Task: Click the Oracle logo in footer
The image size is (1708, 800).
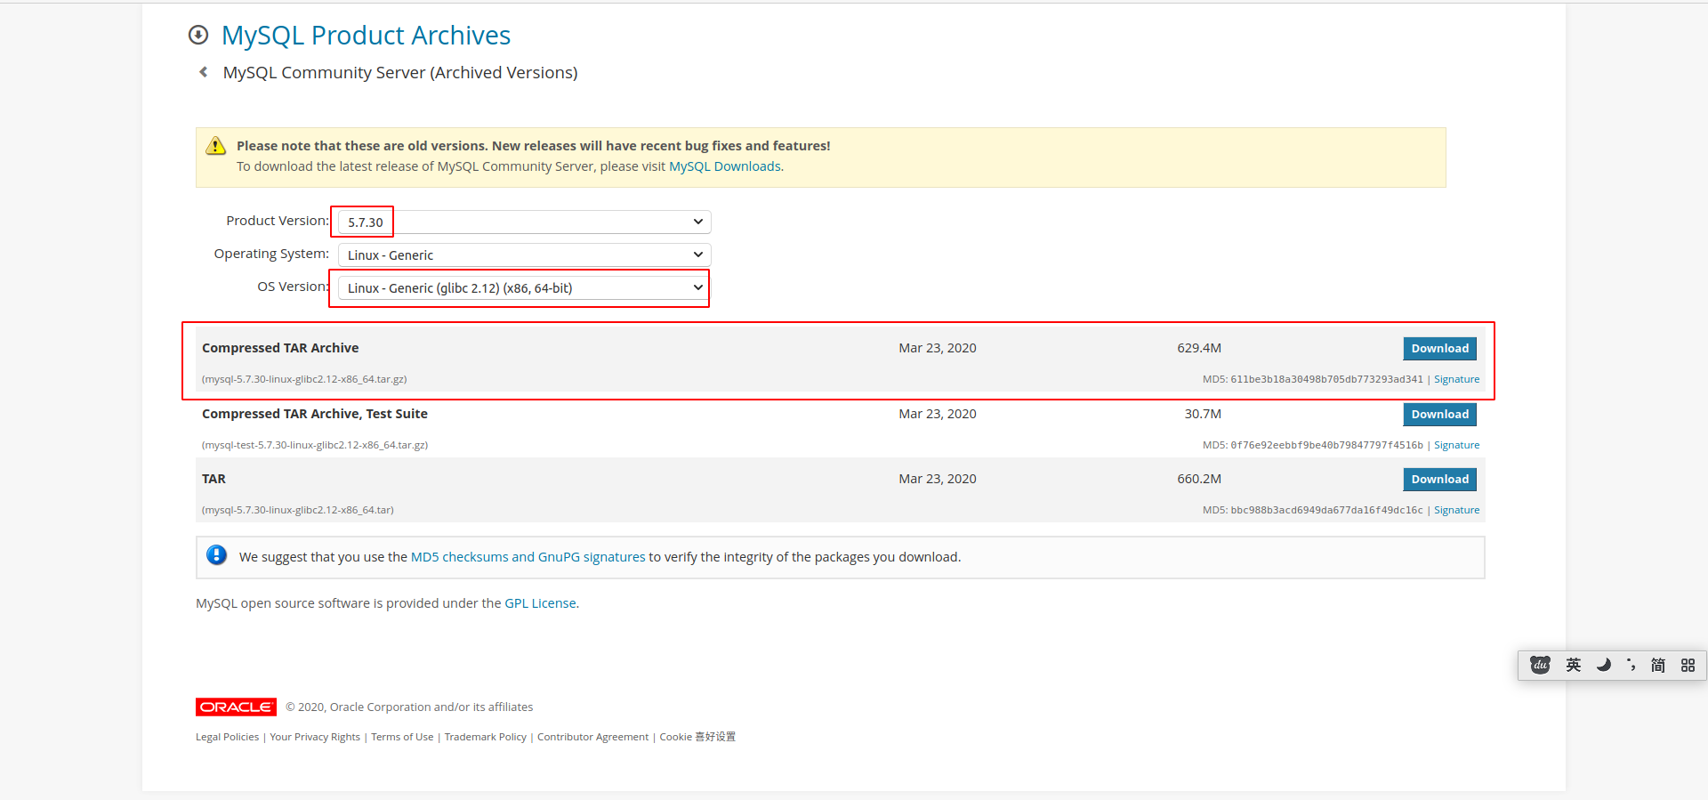Action: click(x=236, y=707)
